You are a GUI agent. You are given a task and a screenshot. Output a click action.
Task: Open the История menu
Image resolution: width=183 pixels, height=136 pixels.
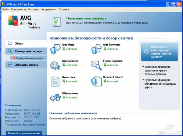pos(33,9)
